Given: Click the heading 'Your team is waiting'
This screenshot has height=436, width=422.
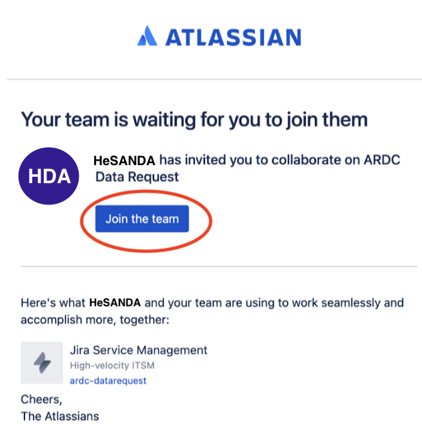Looking at the screenshot, I should coord(194,119).
